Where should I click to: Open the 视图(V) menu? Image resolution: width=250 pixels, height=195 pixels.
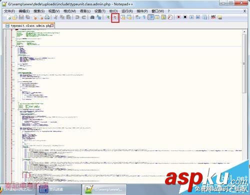pyautogui.click(x=54, y=11)
